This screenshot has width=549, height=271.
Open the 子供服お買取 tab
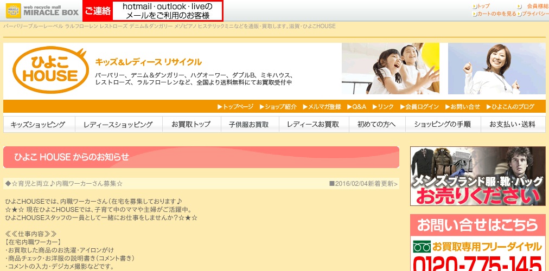(x=250, y=125)
